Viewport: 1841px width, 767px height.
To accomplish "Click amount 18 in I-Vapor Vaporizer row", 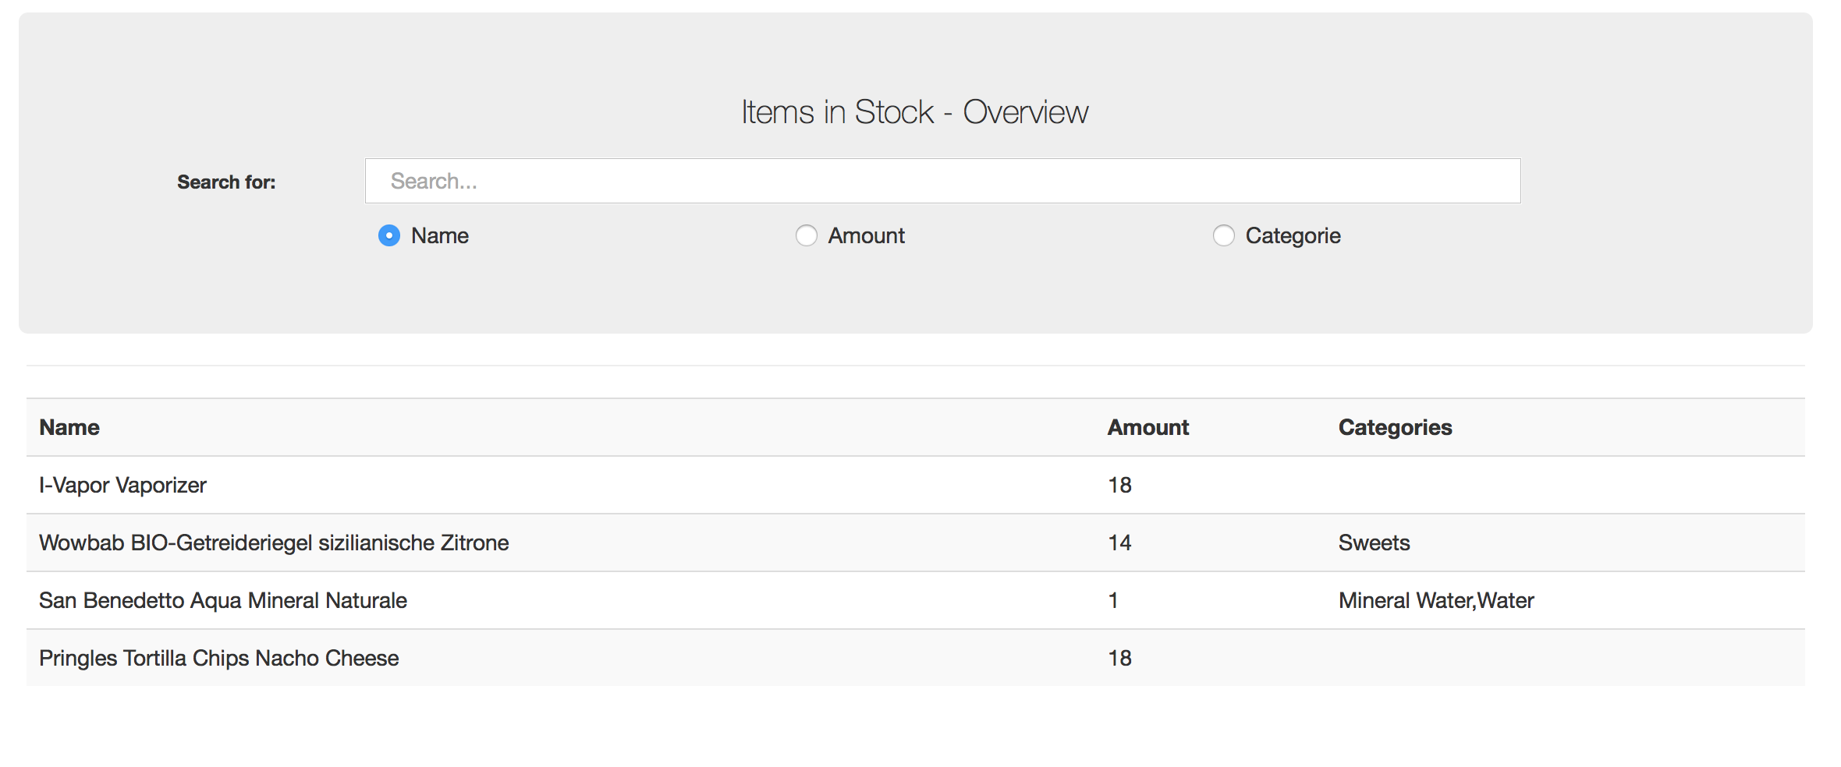I will click(1119, 485).
